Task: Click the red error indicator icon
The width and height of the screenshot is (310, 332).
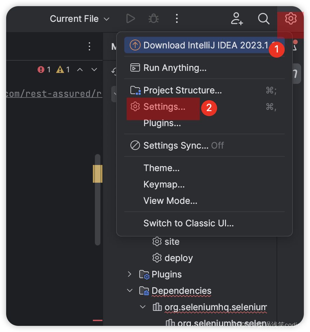Action: coord(41,70)
